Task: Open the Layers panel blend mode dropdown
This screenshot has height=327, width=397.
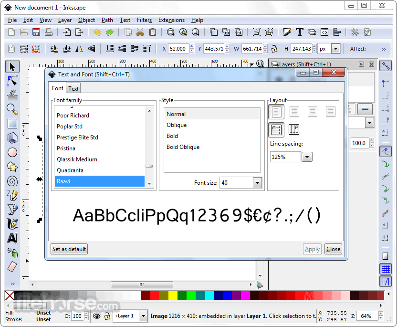Action: 370,123
